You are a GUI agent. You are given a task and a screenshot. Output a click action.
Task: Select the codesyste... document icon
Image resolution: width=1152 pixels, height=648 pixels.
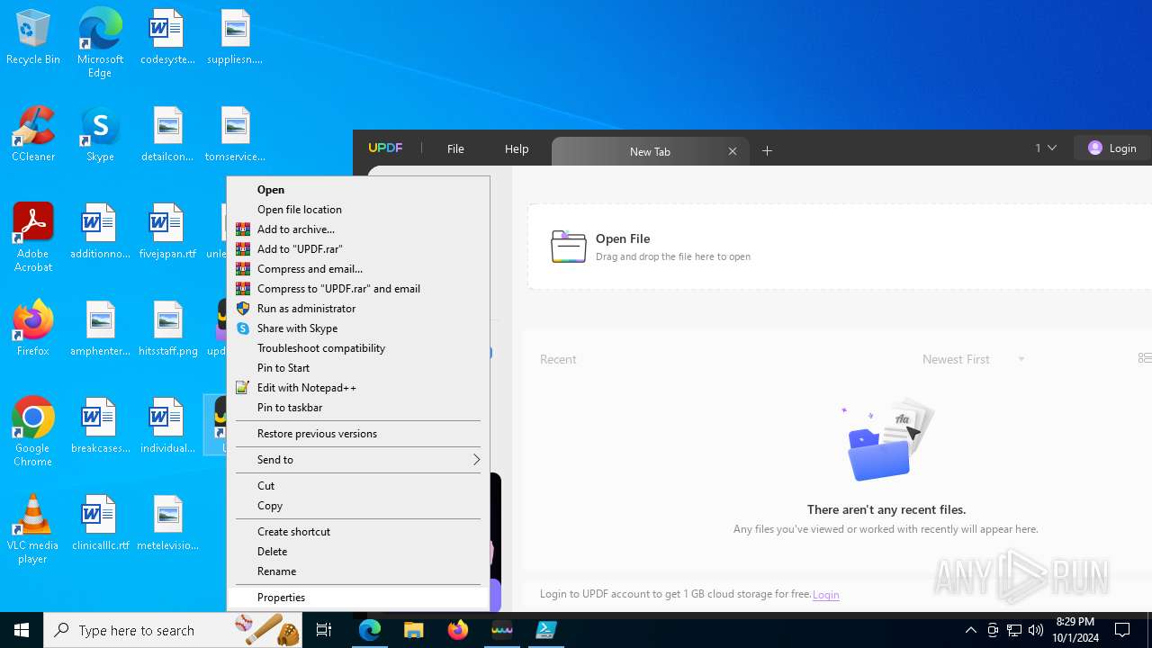[x=167, y=38]
